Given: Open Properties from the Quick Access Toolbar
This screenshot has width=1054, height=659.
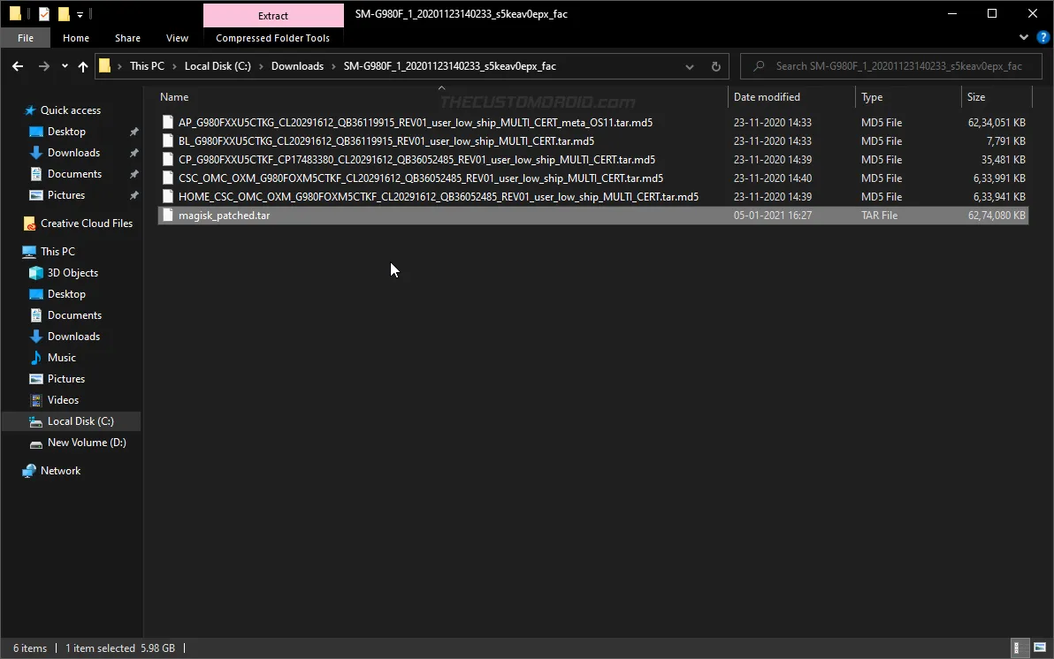Looking at the screenshot, I should tap(43, 13).
